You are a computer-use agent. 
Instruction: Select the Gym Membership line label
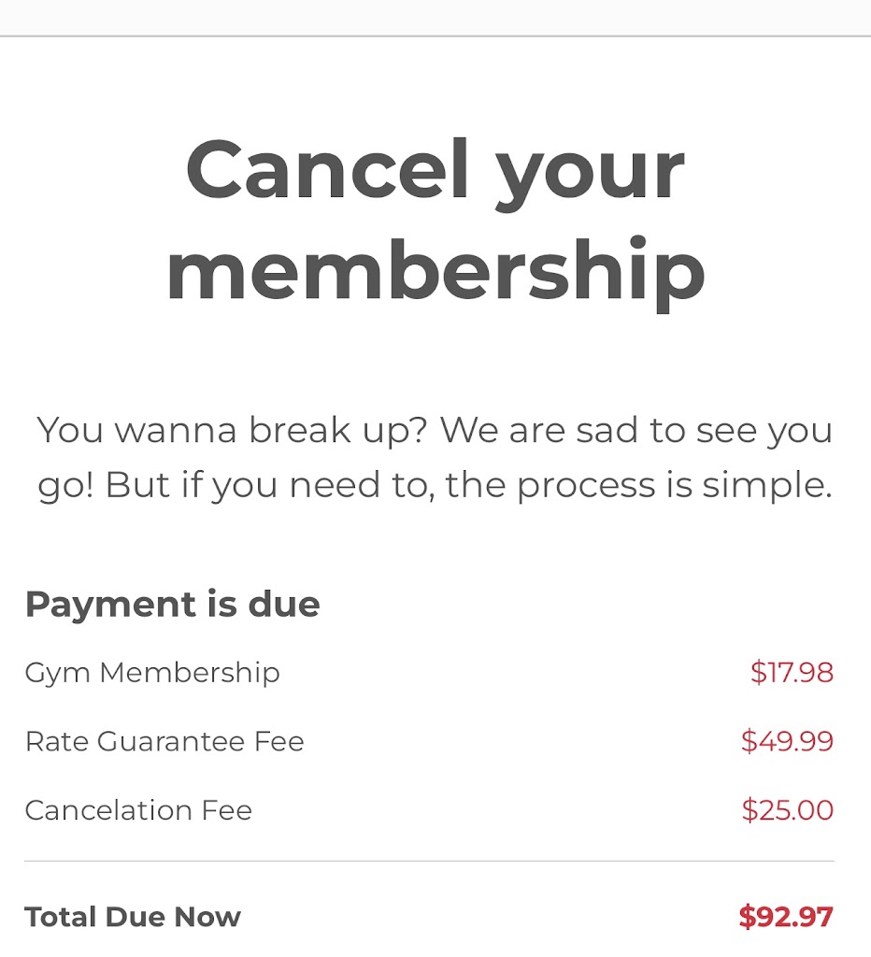pyautogui.click(x=152, y=673)
